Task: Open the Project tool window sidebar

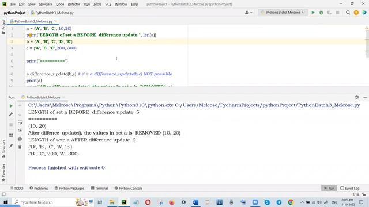Action: click(x=3, y=26)
